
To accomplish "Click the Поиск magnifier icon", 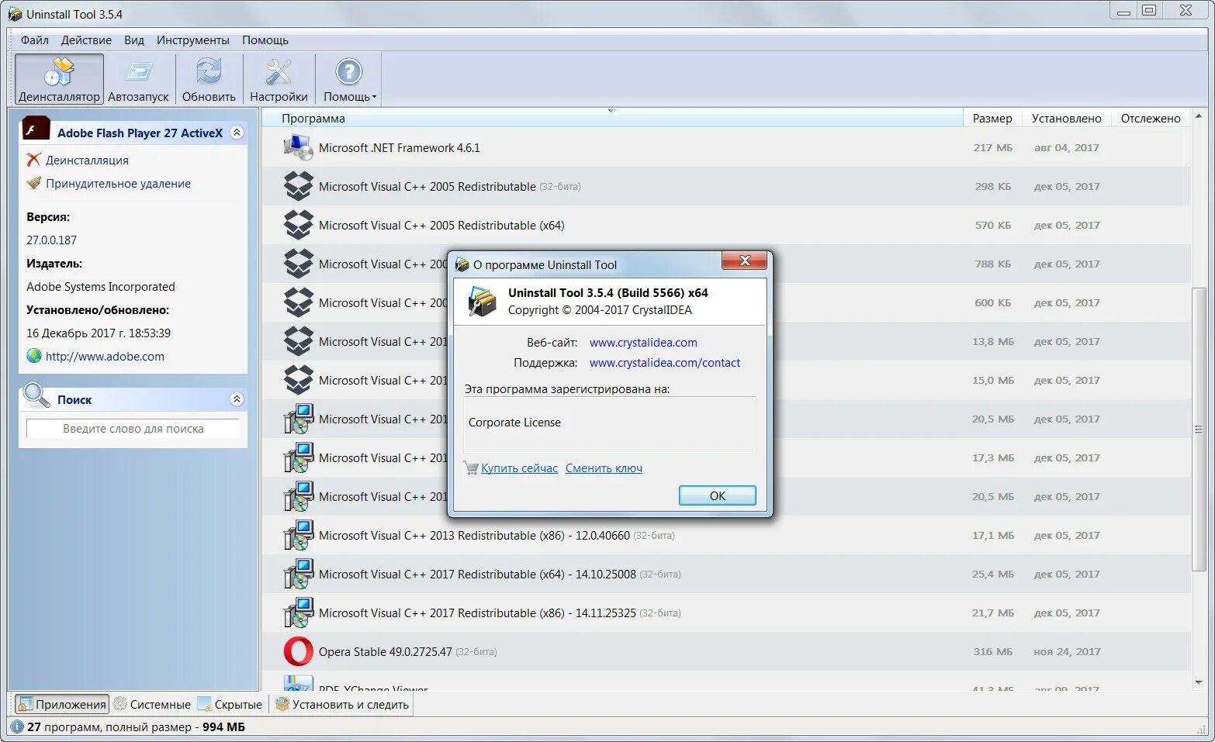I will point(36,395).
